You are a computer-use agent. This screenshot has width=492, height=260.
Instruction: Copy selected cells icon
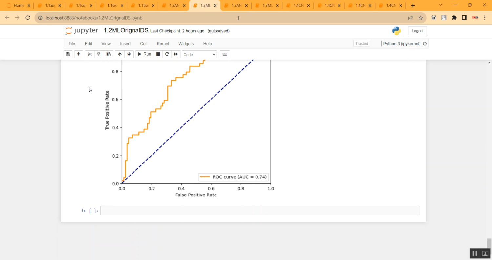[x=99, y=54]
